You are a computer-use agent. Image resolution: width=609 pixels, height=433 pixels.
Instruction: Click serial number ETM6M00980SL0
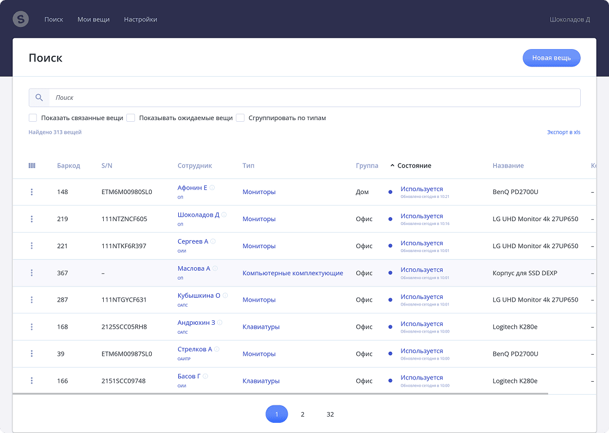[127, 192]
